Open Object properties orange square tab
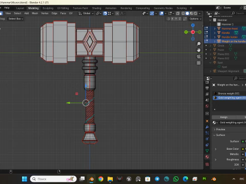The width and height of the screenshot is (246, 184). [x=207, y=121]
